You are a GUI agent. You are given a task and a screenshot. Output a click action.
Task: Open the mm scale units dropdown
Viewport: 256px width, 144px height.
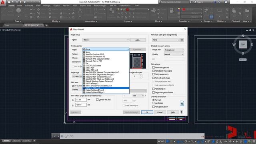[x=138, y=96]
